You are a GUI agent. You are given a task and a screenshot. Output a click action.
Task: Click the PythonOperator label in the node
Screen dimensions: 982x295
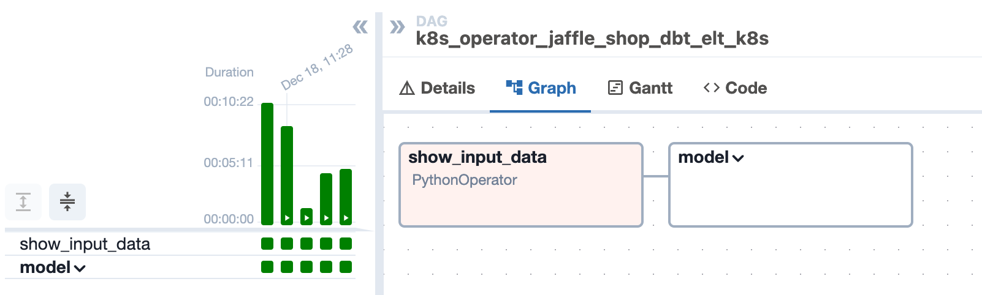click(x=465, y=180)
